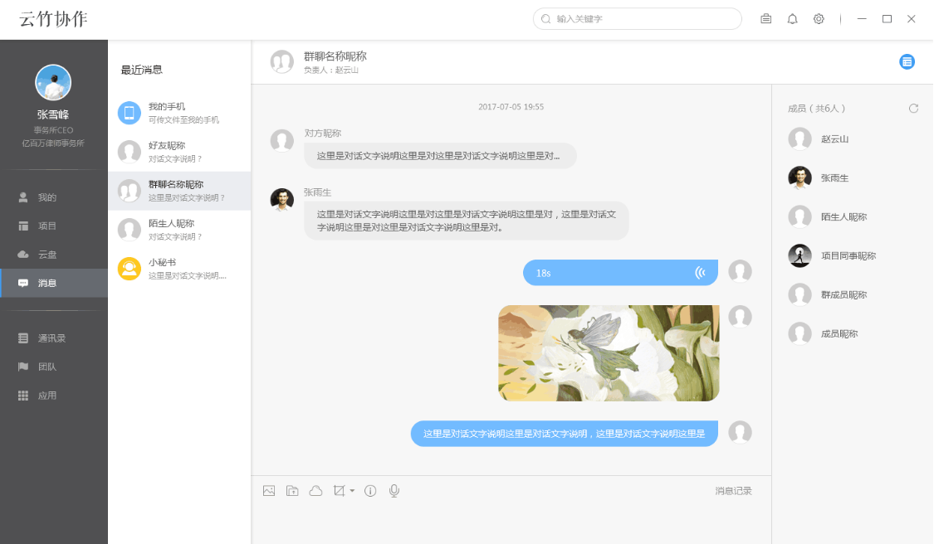Image resolution: width=934 pixels, height=544 pixels.
Task: Click 张雪峰 profile avatar
Action: tap(53, 82)
